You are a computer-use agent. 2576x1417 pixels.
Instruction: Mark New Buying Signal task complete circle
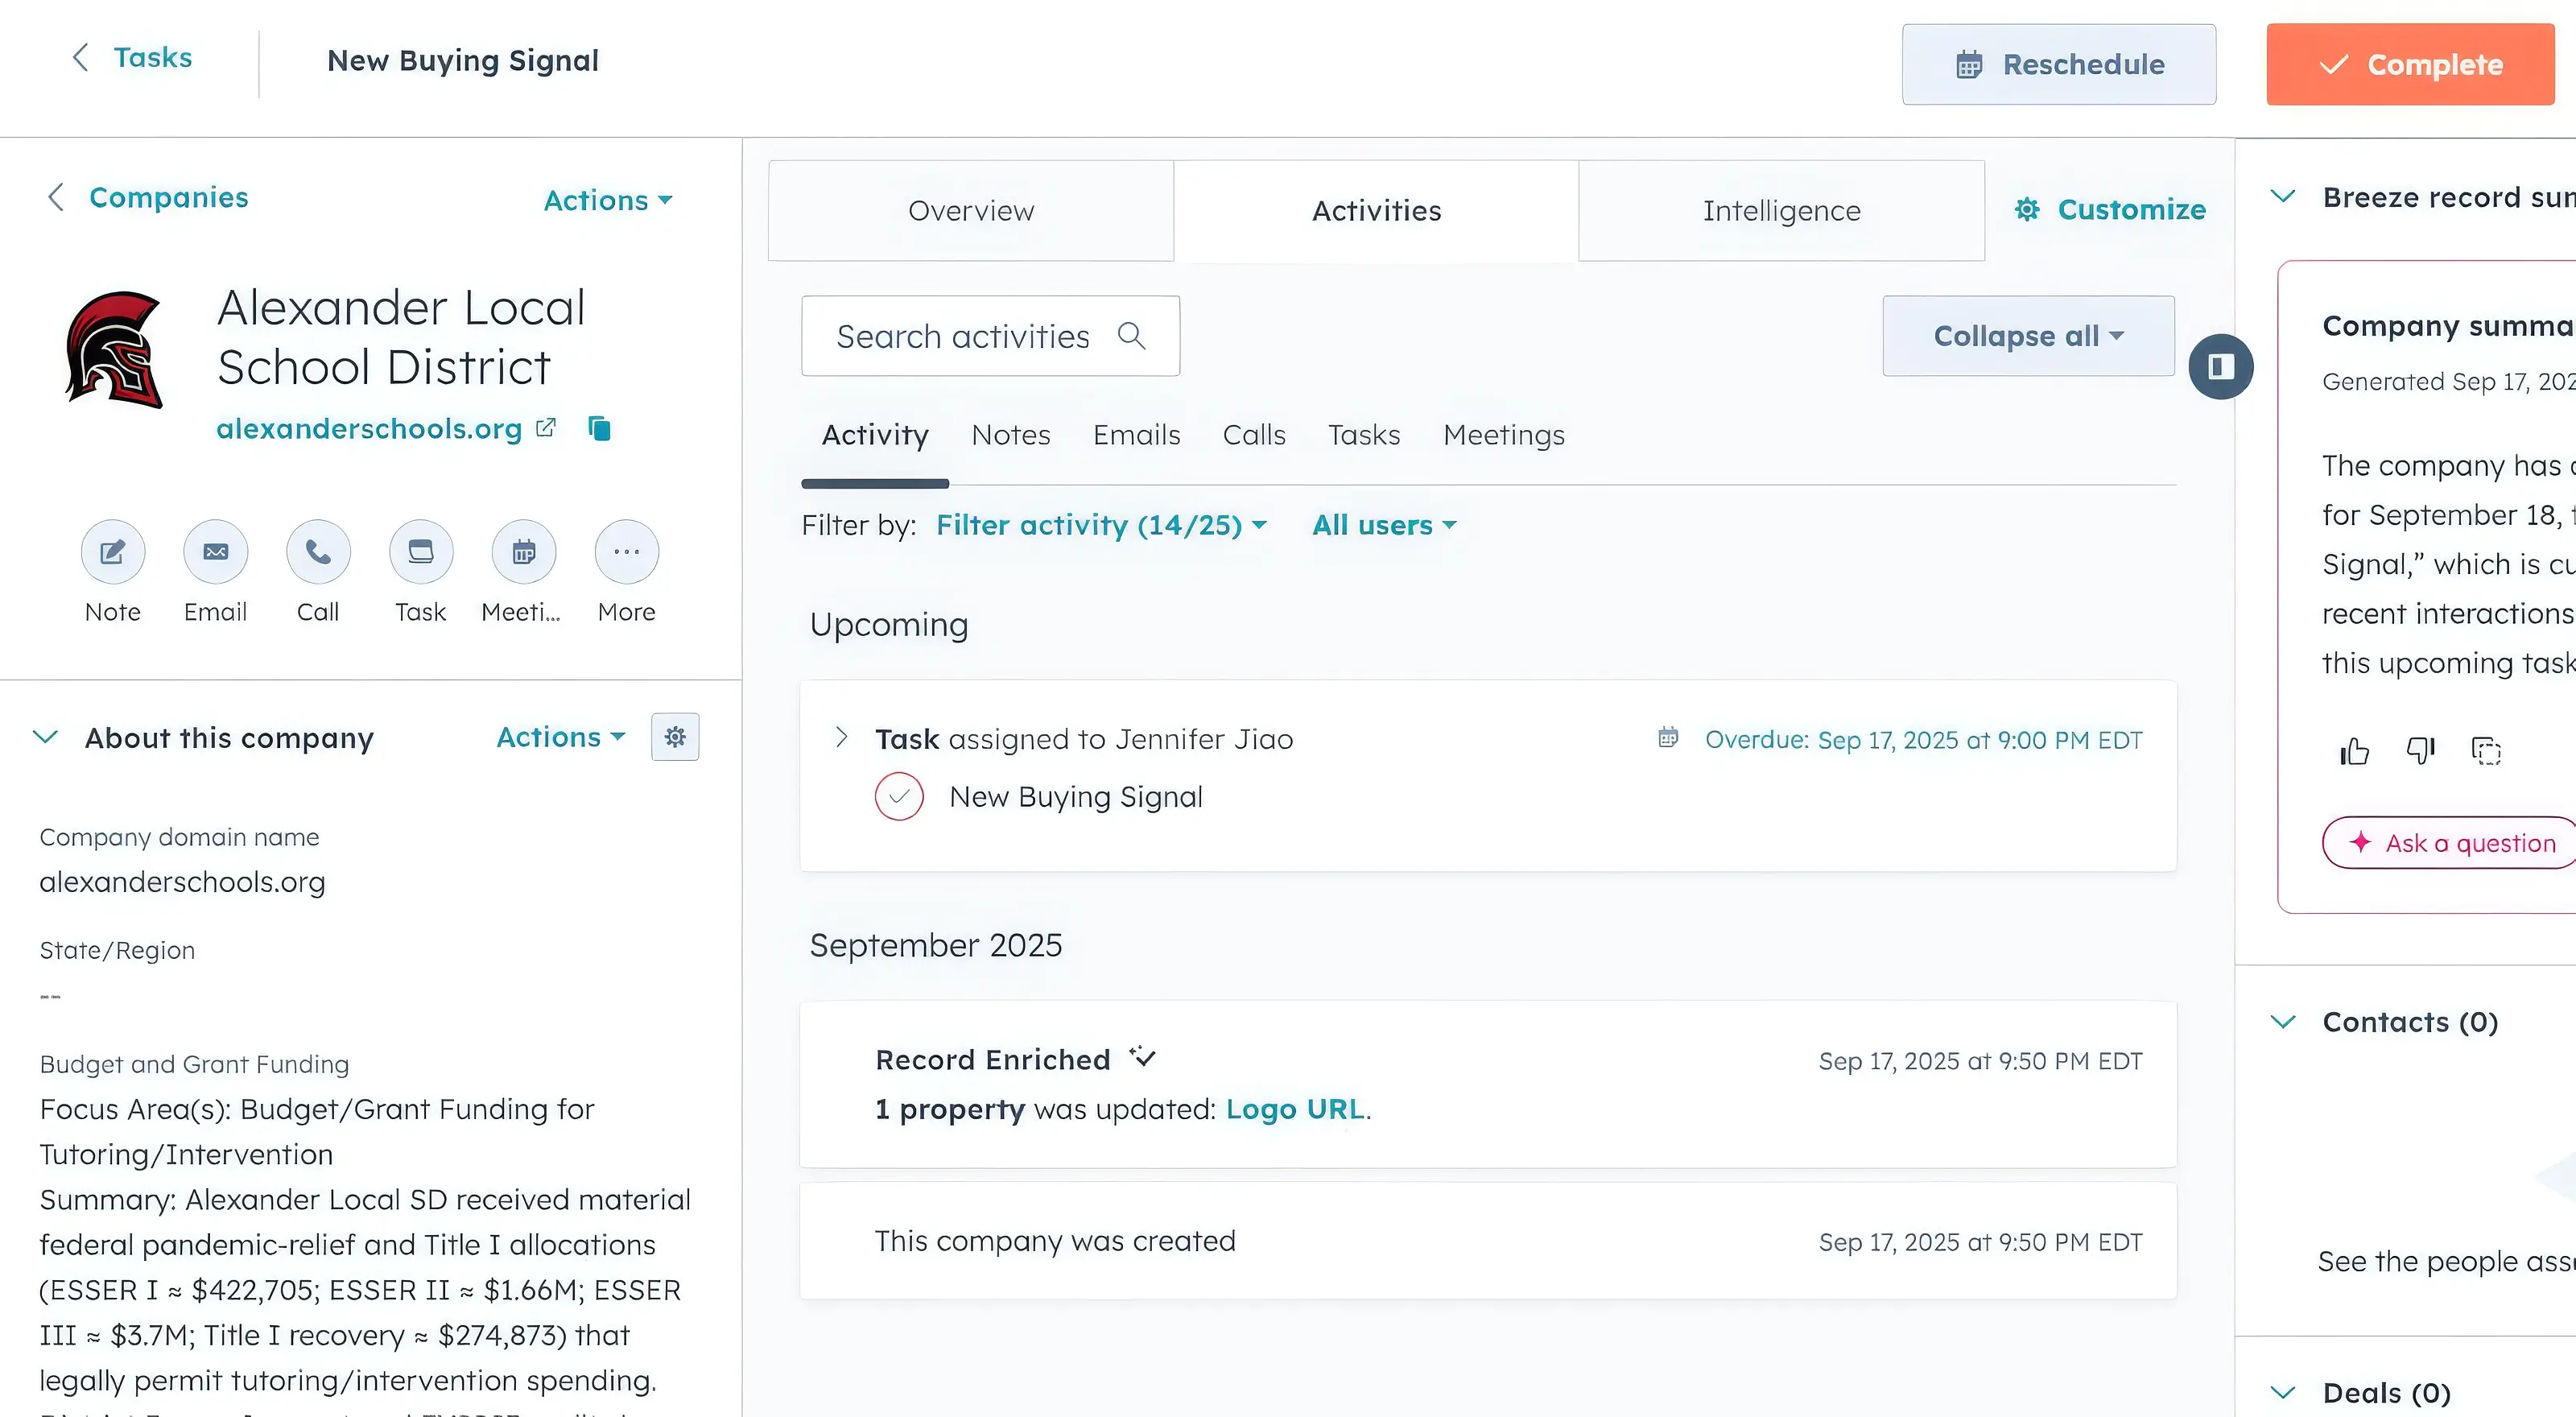[899, 797]
